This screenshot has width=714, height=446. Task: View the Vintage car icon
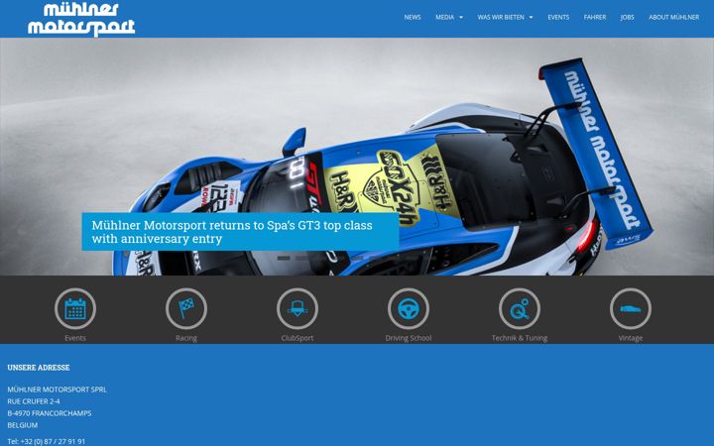(x=631, y=309)
